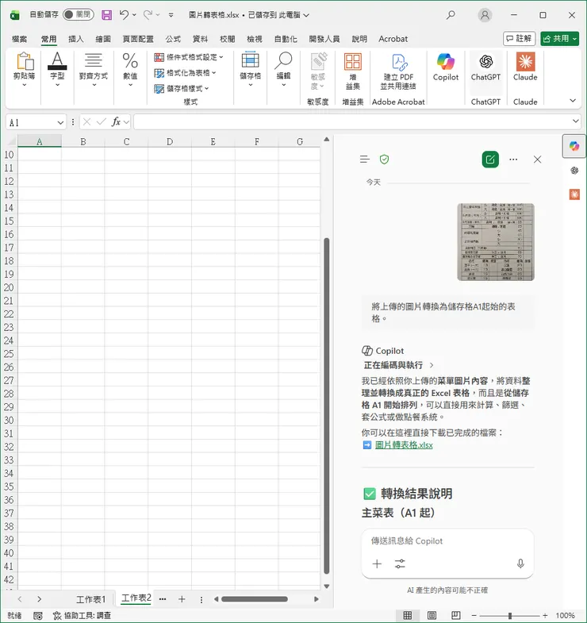Click Create PDF and share link

click(398, 71)
